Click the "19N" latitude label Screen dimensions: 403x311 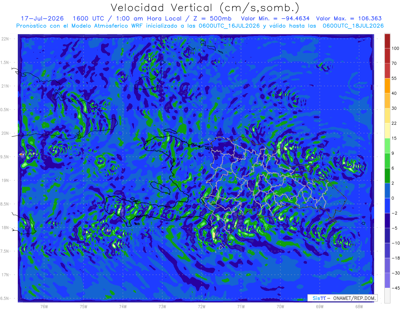tap(5, 180)
